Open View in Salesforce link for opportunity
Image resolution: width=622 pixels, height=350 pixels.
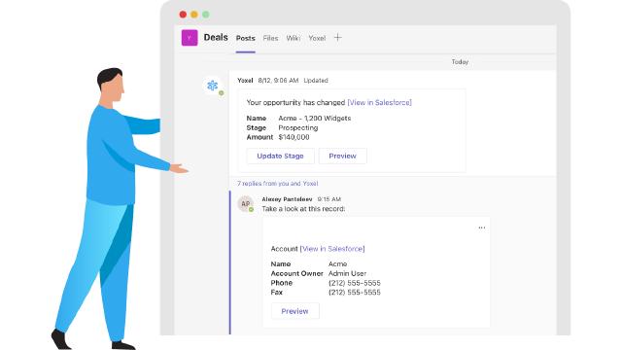380,102
